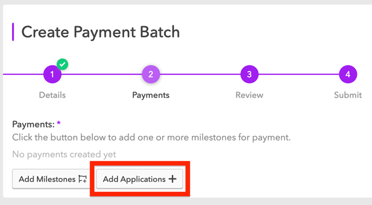Click the purple accent bar beside the title
This screenshot has height=205, width=372.
pos(13,32)
